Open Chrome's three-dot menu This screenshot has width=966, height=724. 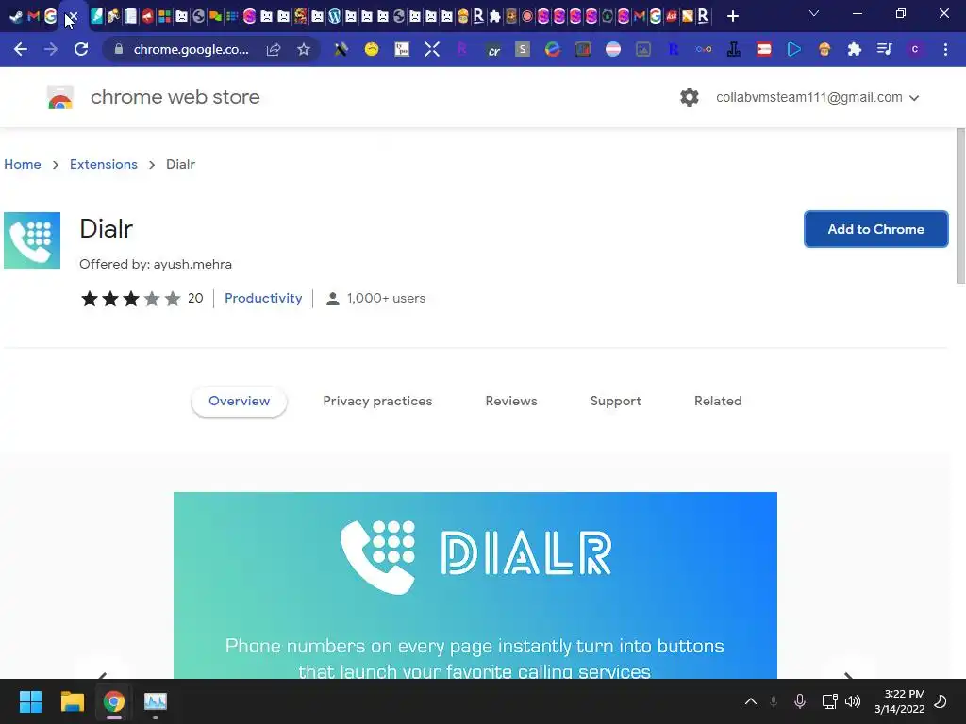click(945, 49)
